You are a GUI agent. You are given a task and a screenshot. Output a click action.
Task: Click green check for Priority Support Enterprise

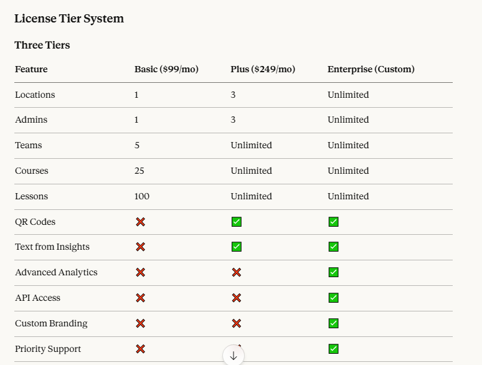(334, 349)
